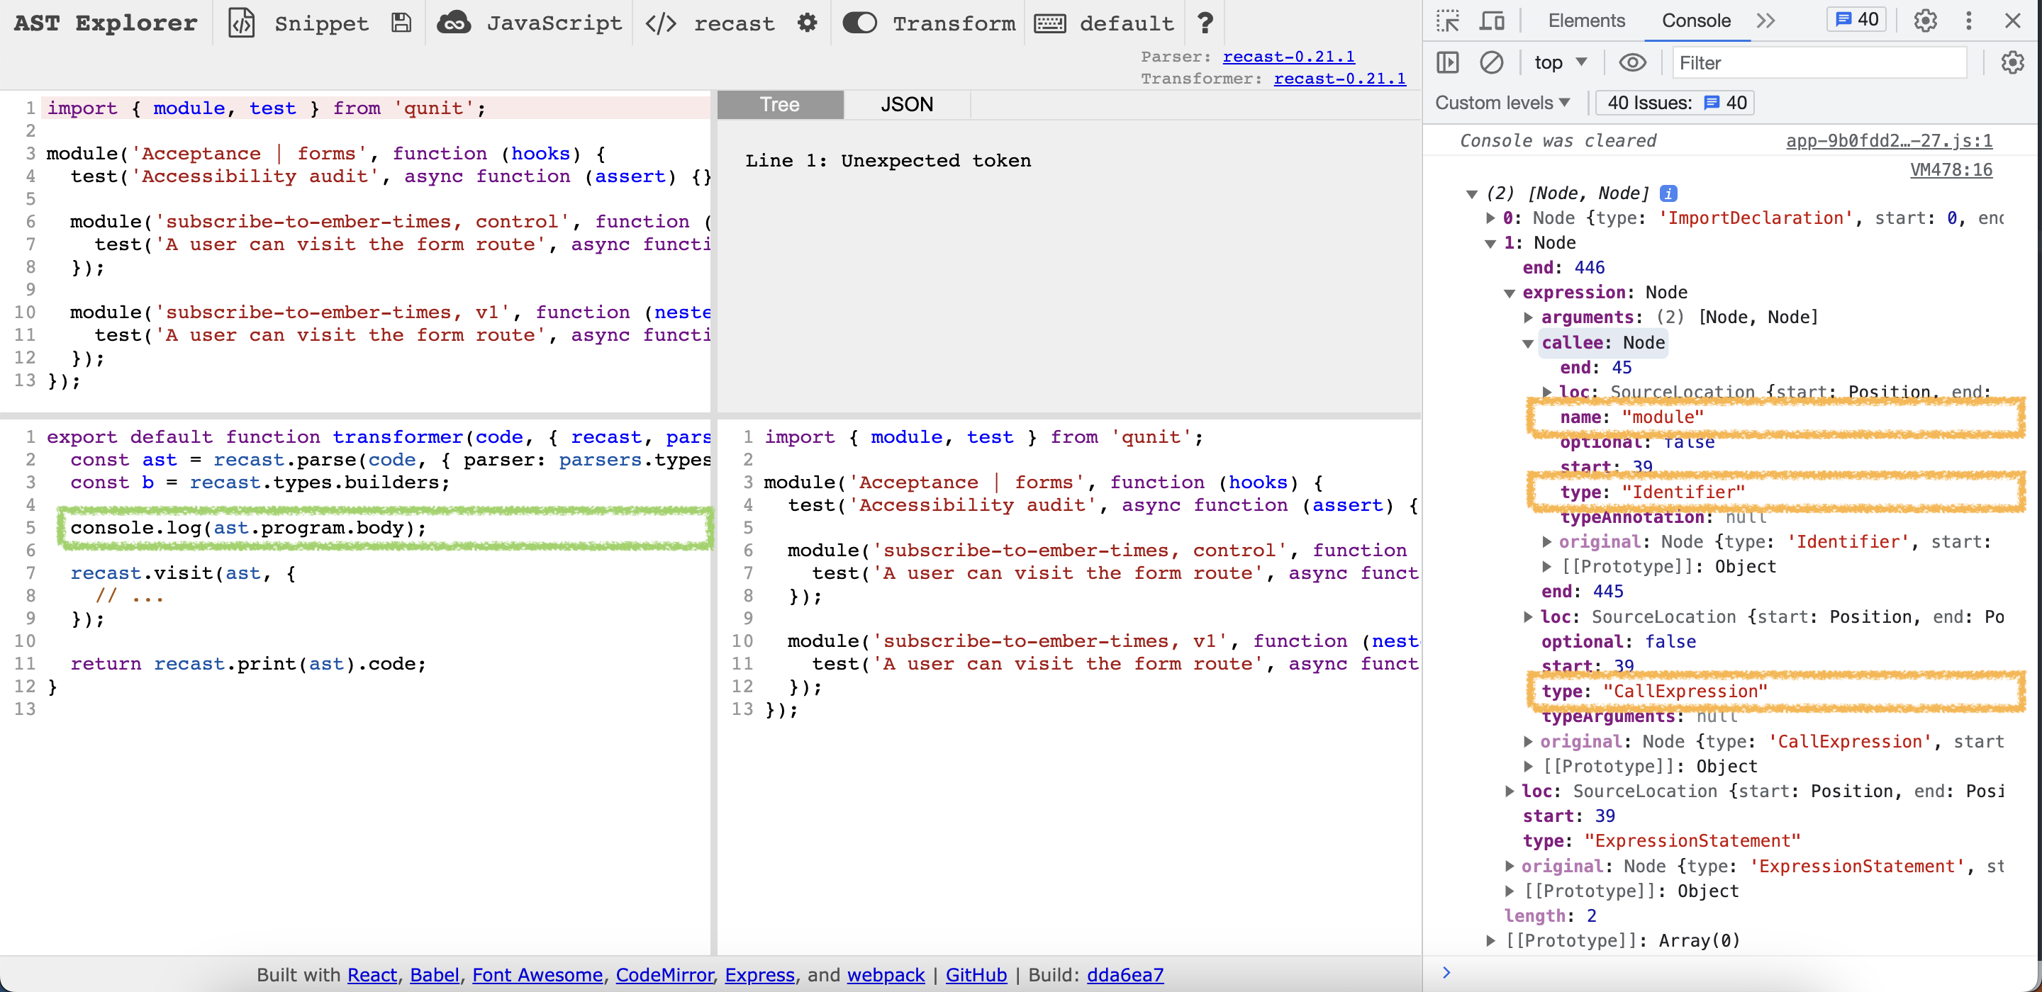This screenshot has height=992, width=2042.
Task: Click the inspect element picker icon
Action: [1447, 21]
